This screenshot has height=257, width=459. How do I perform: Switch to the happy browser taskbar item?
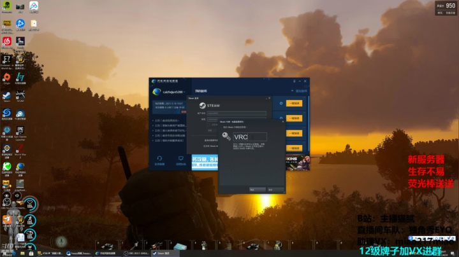point(79,253)
